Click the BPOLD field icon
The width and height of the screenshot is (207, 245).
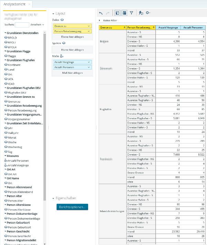(6, 38)
